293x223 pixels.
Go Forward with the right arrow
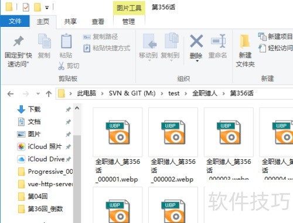pyautogui.click(x=26, y=94)
